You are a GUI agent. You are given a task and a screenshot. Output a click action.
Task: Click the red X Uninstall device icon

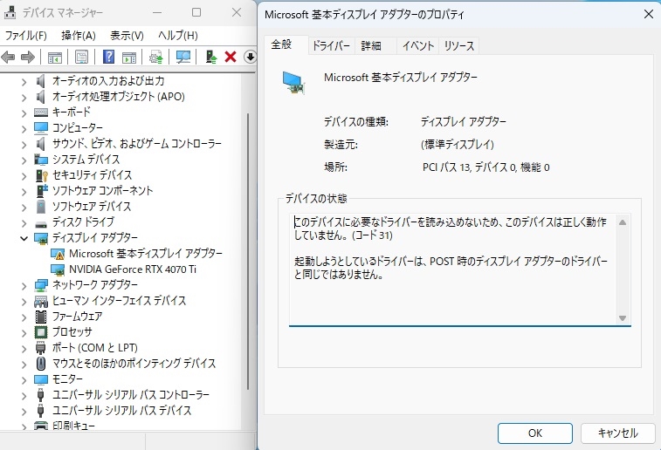pyautogui.click(x=231, y=57)
